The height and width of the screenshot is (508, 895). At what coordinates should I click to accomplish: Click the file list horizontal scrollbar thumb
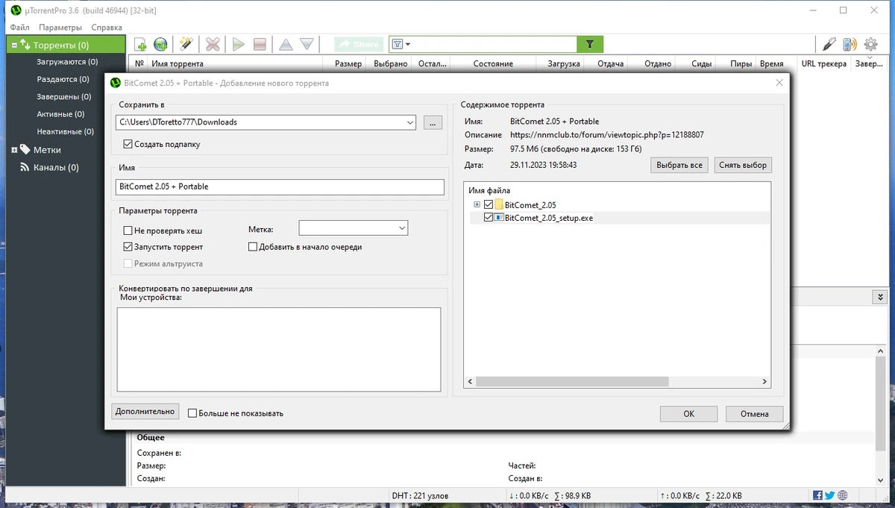tap(572, 381)
